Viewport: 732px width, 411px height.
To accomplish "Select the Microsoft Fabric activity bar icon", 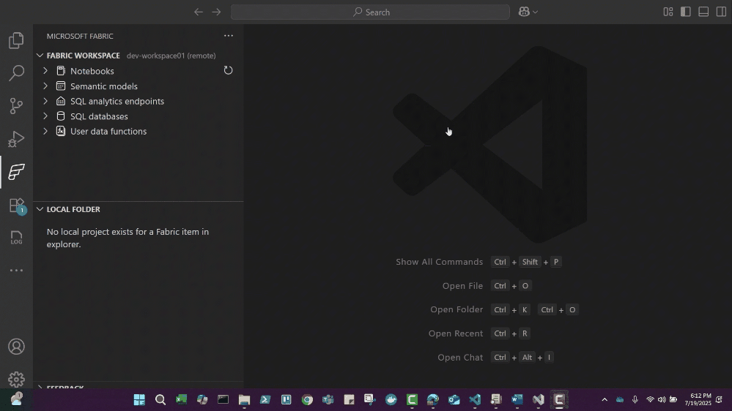I will [x=16, y=172].
